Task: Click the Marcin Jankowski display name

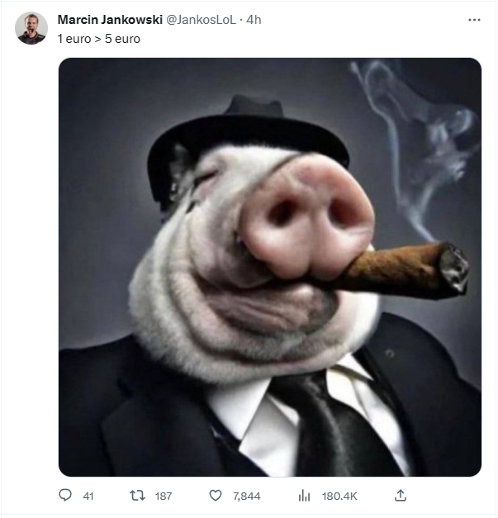Action: click(x=110, y=20)
